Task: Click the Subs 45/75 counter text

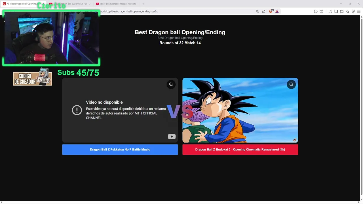Action: (x=78, y=73)
